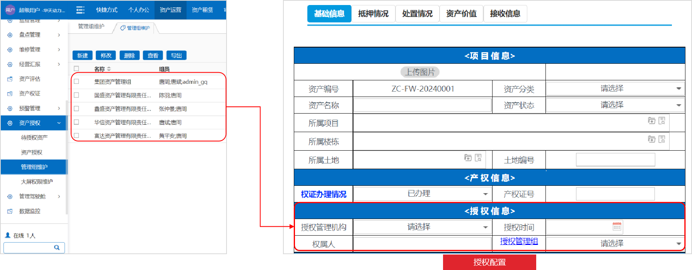Expand the 维修管理 sidebar menu chevron
This screenshot has height=270, width=692.
[59, 49]
